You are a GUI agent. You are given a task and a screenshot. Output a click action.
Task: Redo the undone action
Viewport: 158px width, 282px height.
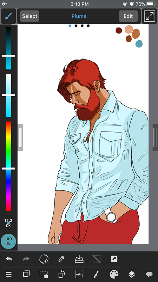(x=26, y=259)
